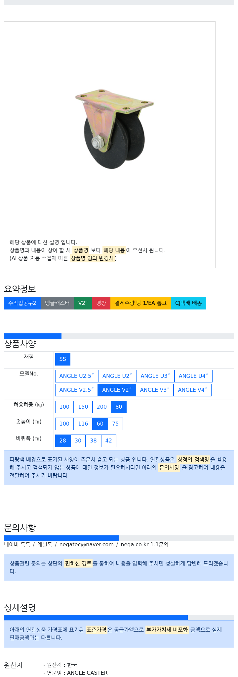Select wheel width 28 mm
The height and width of the screenshot is (677, 238).
click(x=63, y=441)
